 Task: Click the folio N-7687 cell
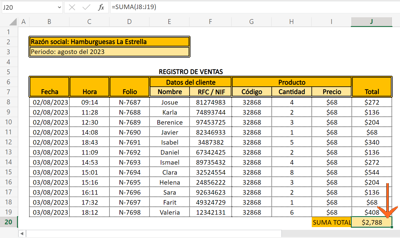(x=129, y=102)
